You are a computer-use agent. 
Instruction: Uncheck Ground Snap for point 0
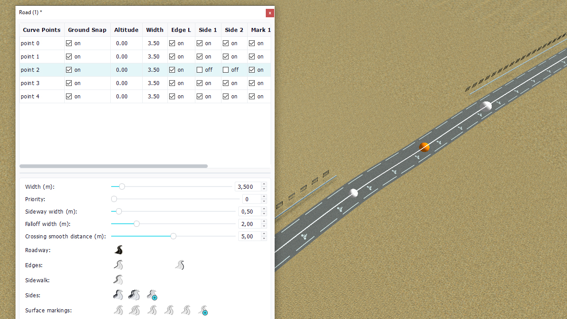coord(69,43)
